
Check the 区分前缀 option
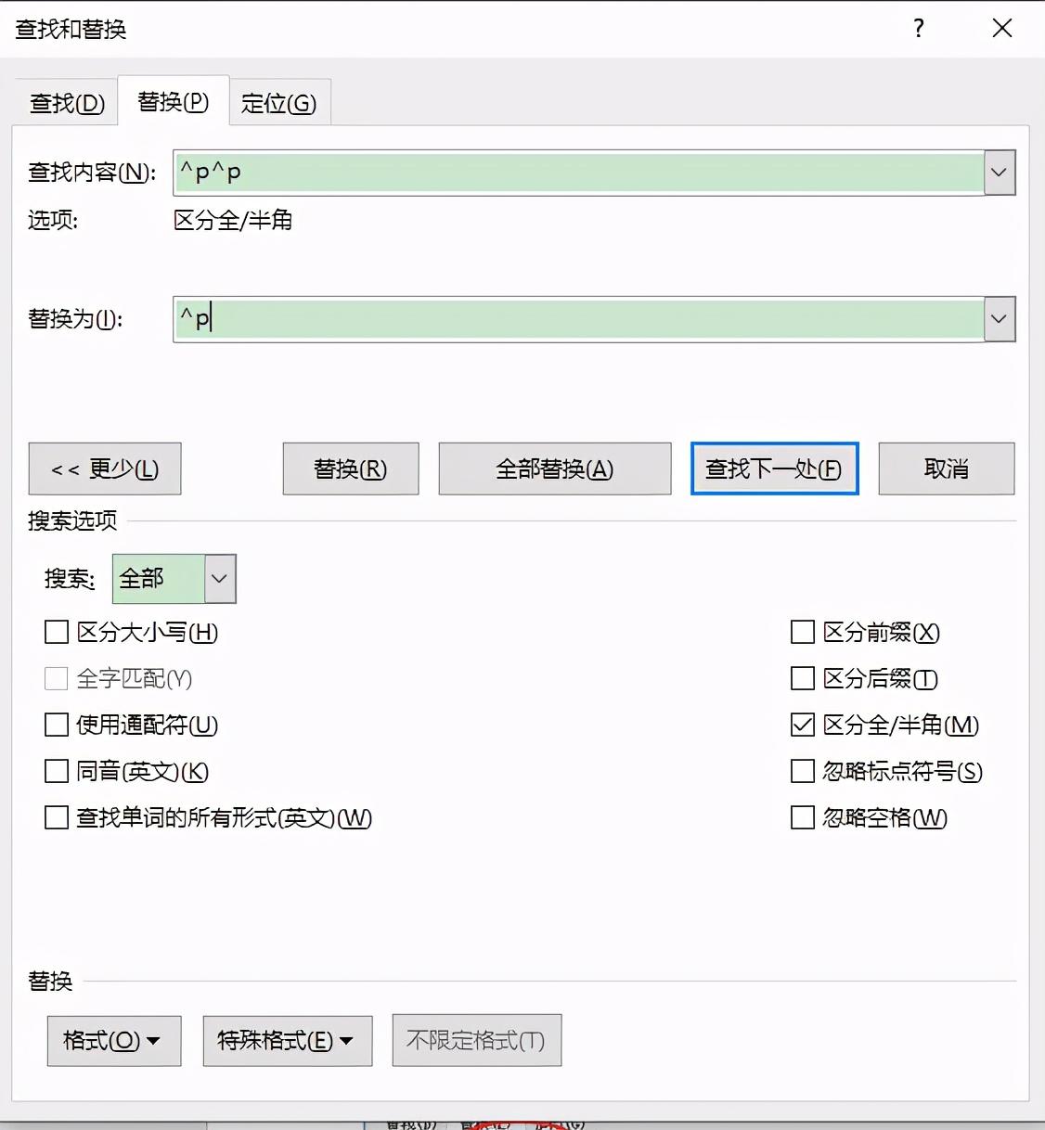tap(802, 632)
